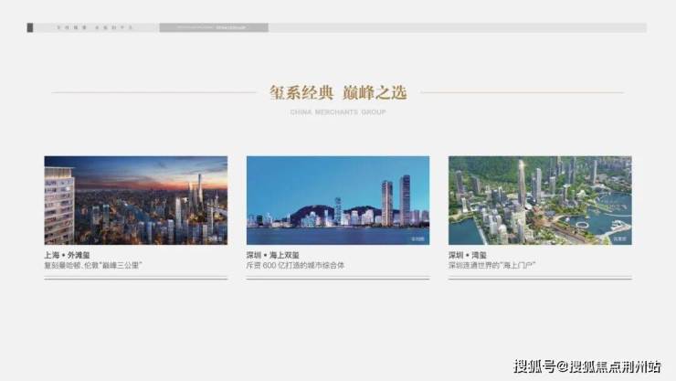Click the gold heading 玺系经典 巅峰之选
This screenshot has height=381, width=676.
pos(338,92)
